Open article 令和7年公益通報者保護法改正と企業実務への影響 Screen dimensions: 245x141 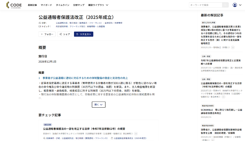220,62
